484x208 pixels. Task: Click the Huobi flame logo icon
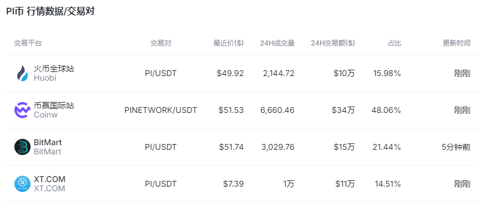pyautogui.click(x=22, y=73)
